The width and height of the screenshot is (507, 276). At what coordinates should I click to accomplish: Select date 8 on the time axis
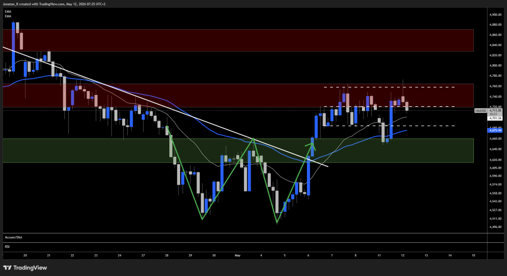click(355, 255)
